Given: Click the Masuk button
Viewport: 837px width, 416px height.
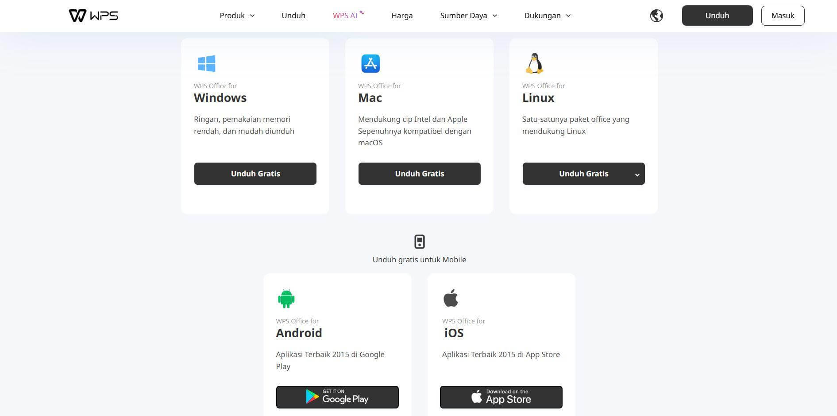Looking at the screenshot, I should tap(783, 16).
